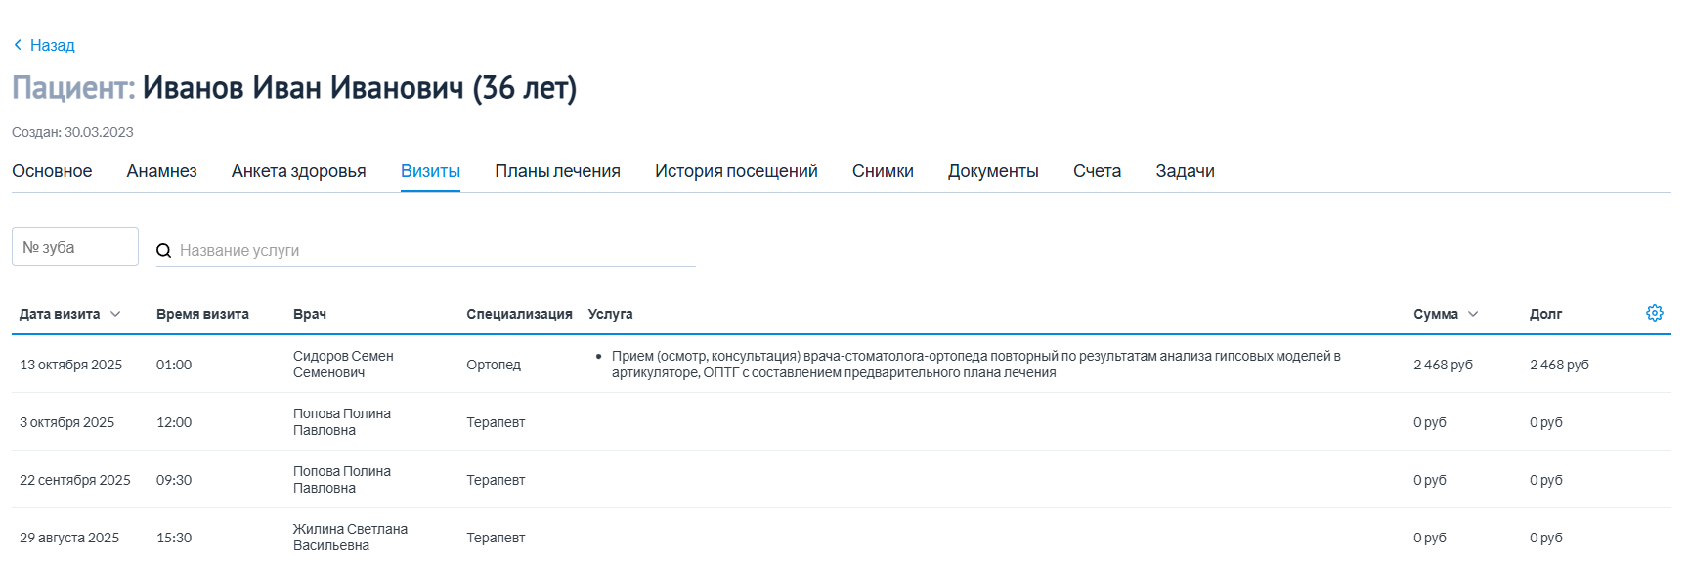
Task: Select visit dated 29 августа 2025
Action: [69, 538]
